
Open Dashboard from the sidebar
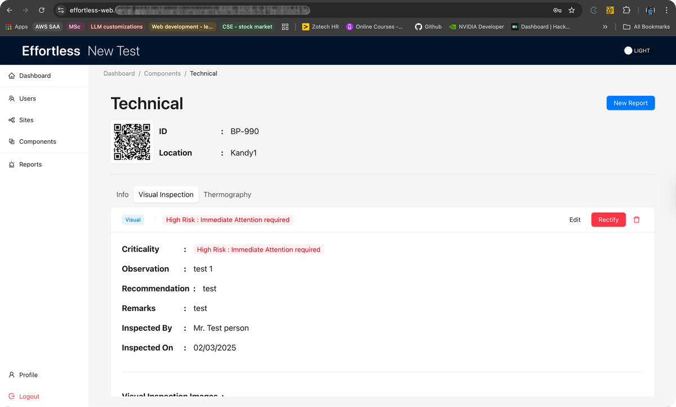(x=35, y=76)
